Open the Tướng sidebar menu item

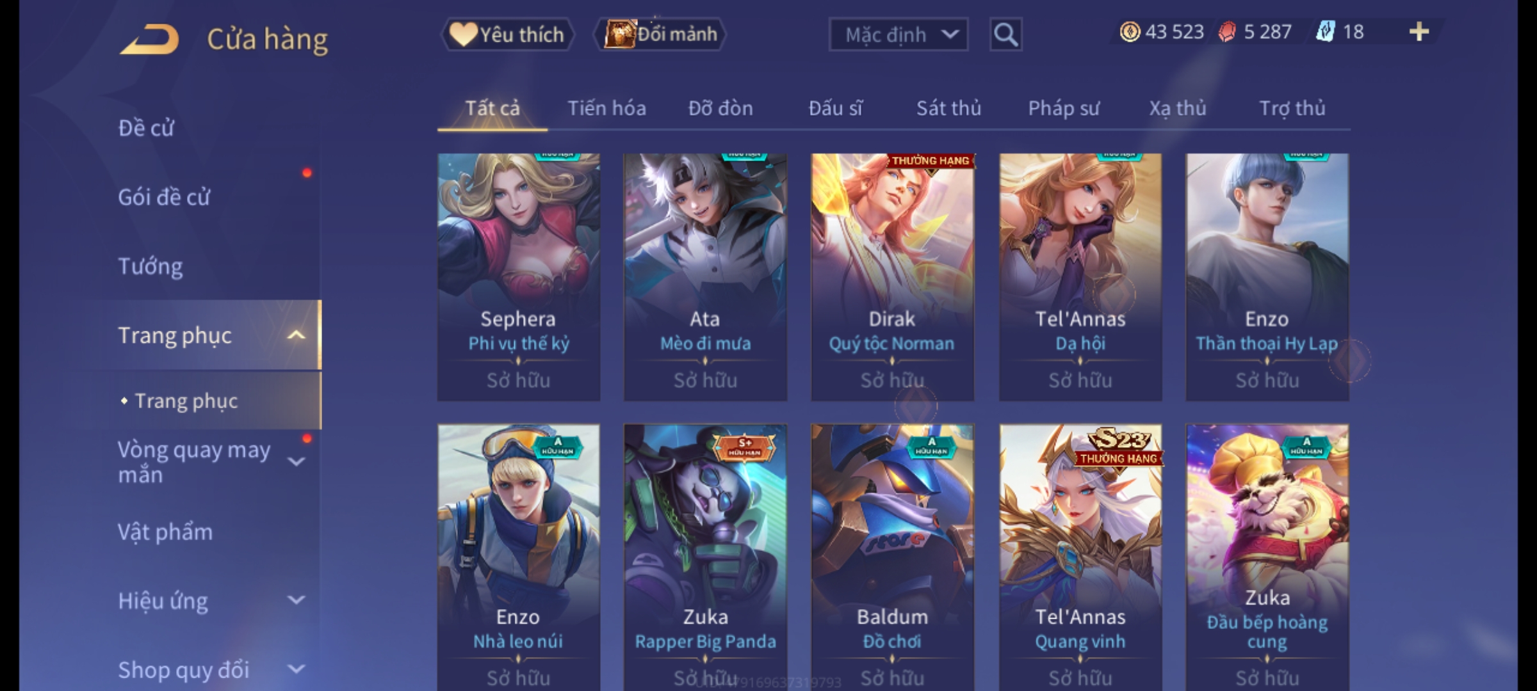point(150,266)
